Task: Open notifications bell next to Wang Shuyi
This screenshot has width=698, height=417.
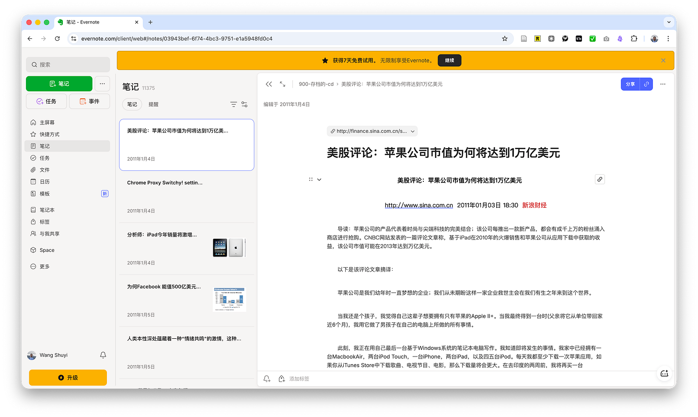Action: (x=103, y=355)
